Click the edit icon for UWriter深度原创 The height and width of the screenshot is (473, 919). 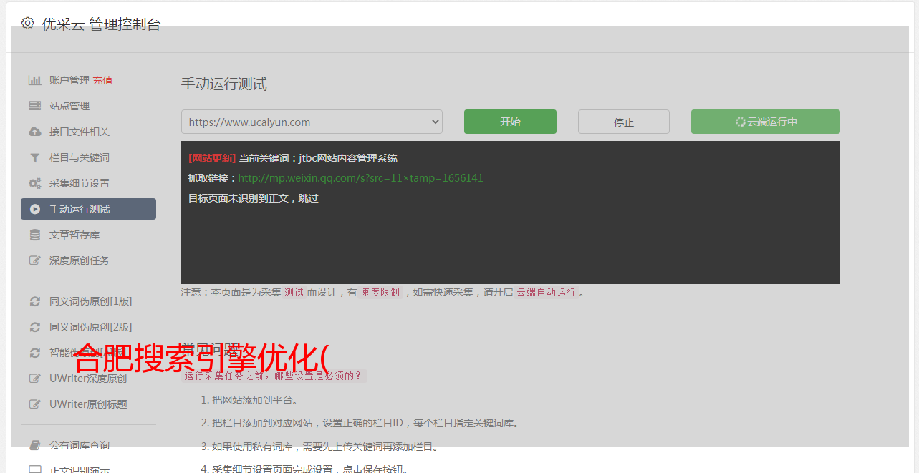coord(34,379)
